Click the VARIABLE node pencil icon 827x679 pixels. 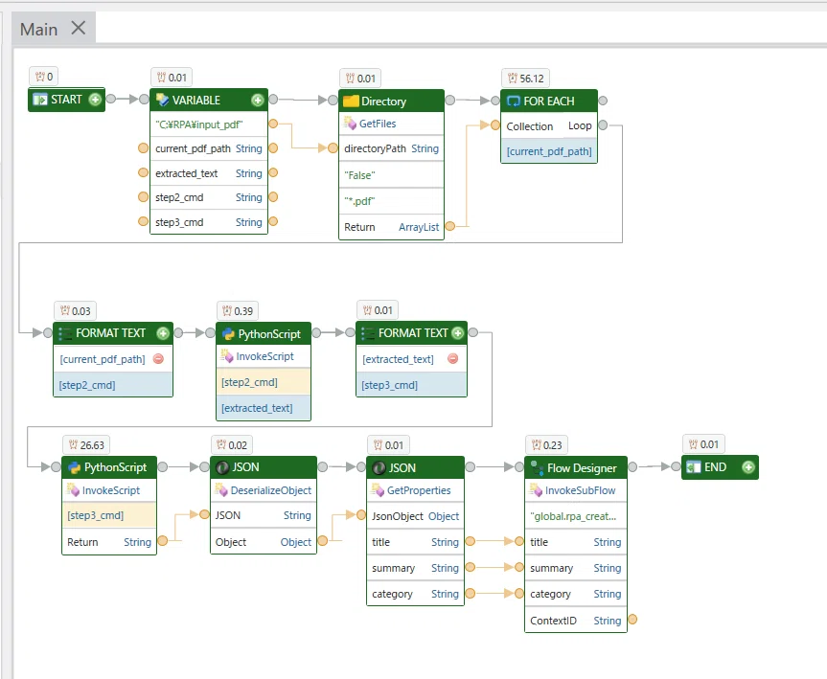pyautogui.click(x=163, y=100)
